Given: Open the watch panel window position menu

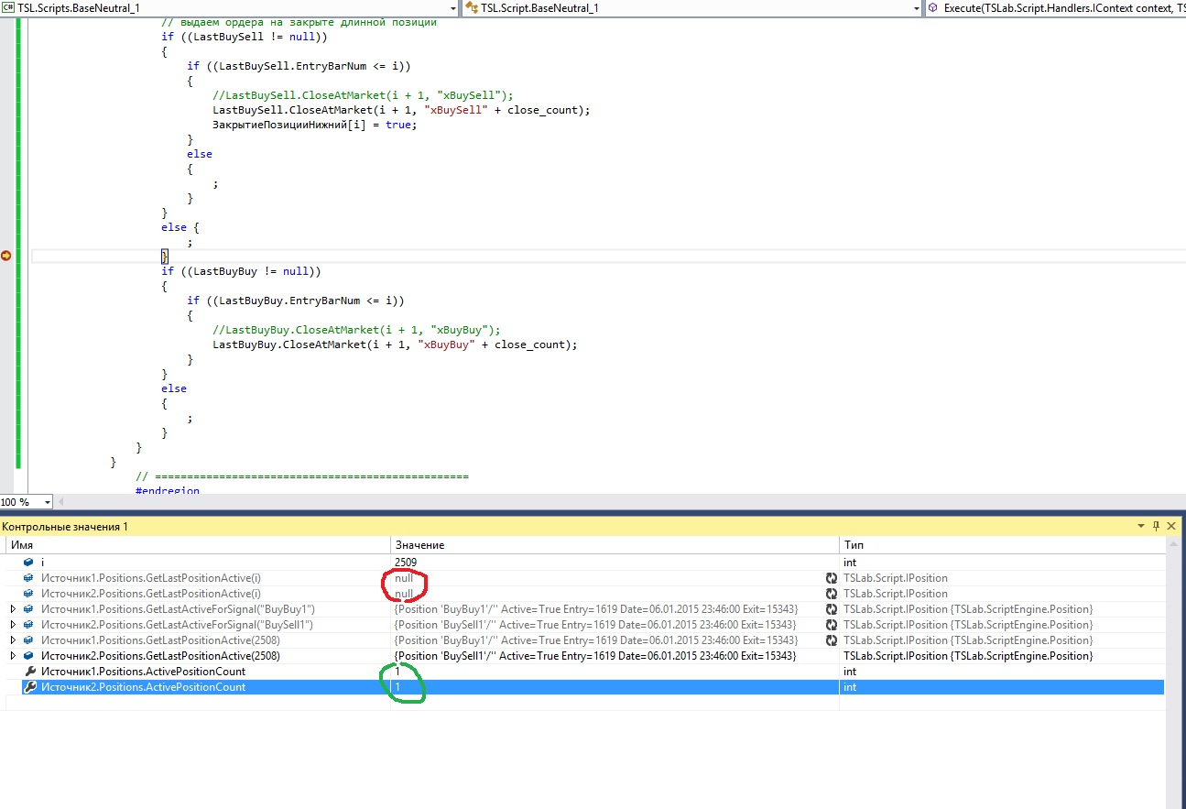Looking at the screenshot, I should [1140, 526].
